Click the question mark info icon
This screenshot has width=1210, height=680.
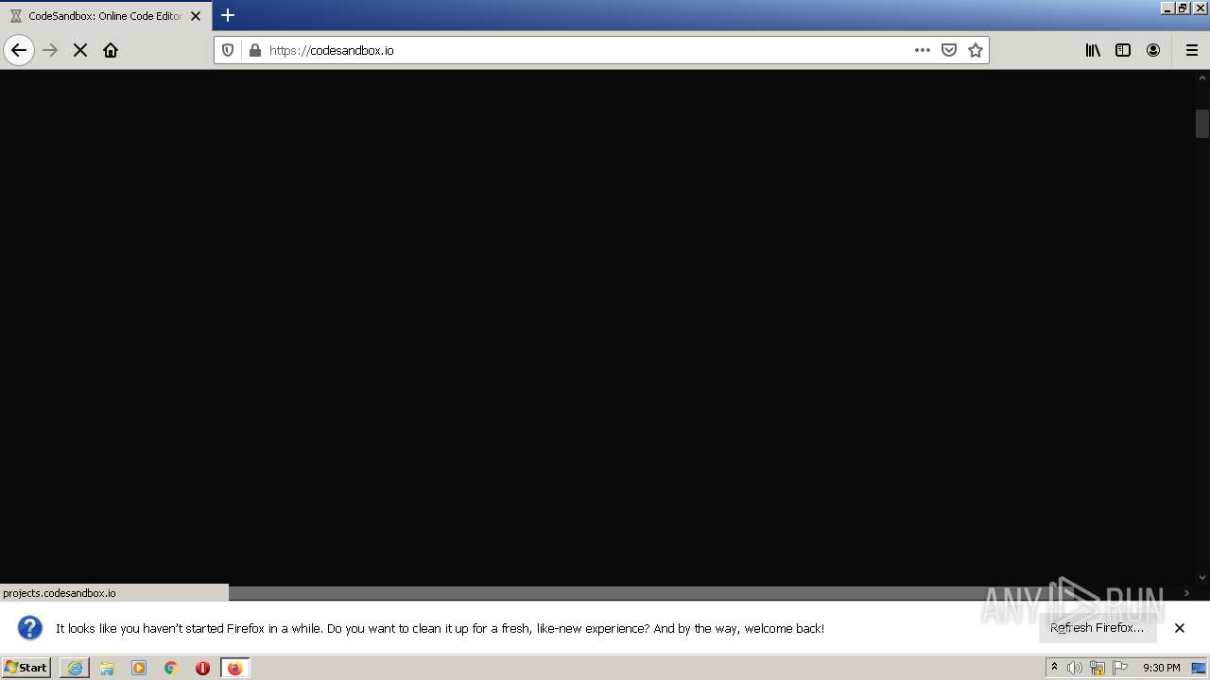pyautogui.click(x=30, y=628)
